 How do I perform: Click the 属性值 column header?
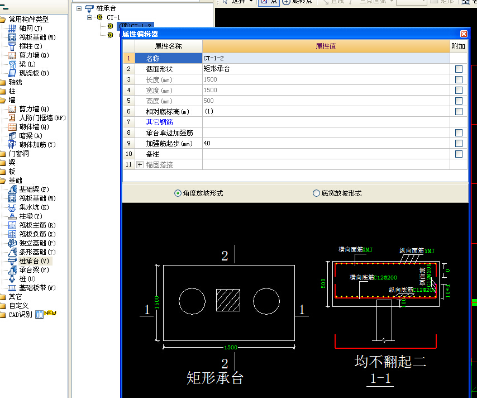click(x=326, y=46)
